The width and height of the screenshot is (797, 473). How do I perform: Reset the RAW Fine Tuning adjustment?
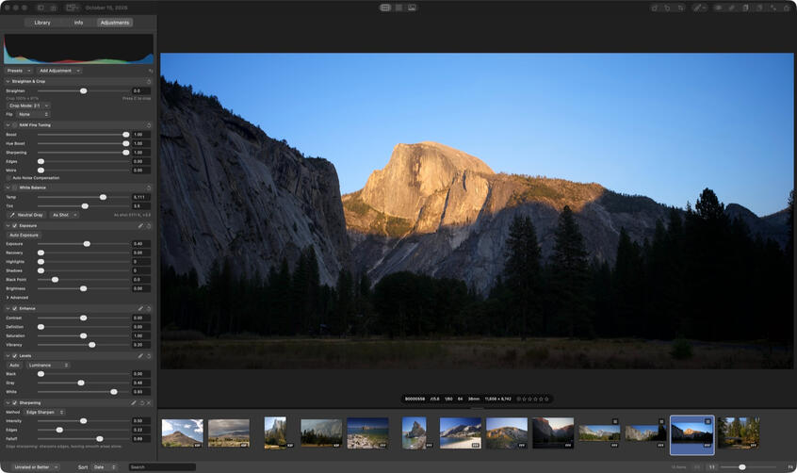pyautogui.click(x=149, y=125)
